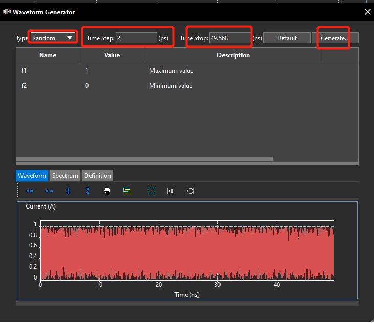Click the 'Maximum value' description cell
The image size is (374, 323).
coord(233,71)
